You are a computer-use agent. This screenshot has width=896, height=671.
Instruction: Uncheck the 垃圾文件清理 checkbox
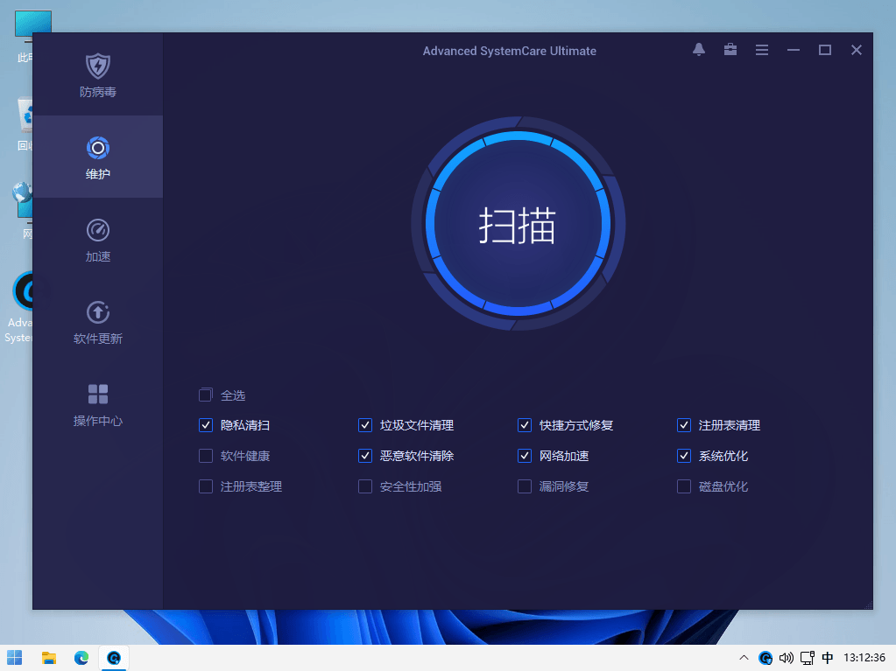(x=365, y=426)
